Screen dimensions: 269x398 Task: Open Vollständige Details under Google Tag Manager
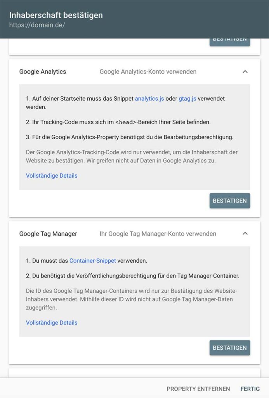51,323
